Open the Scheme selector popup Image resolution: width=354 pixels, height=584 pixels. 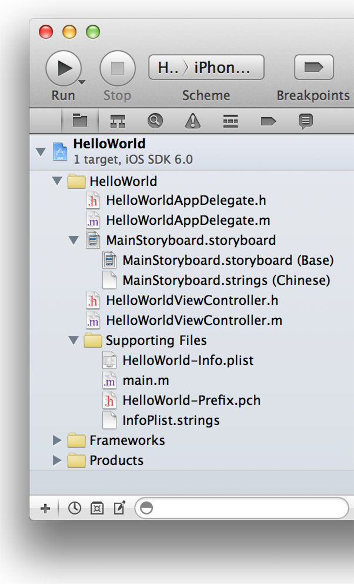(x=206, y=68)
